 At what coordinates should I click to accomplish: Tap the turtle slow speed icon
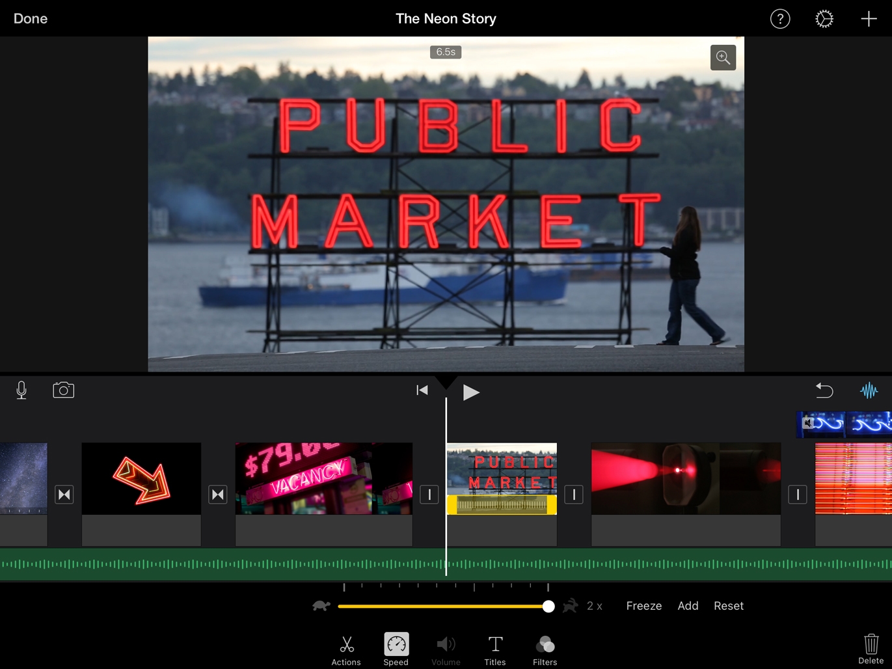pyautogui.click(x=321, y=606)
